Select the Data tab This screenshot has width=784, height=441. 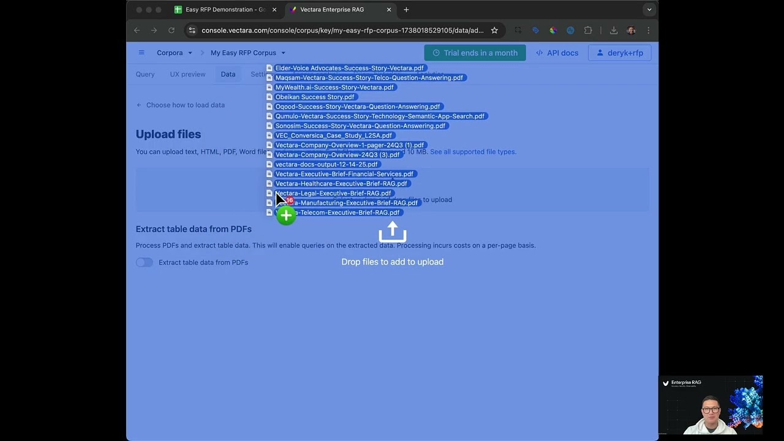pyautogui.click(x=228, y=74)
